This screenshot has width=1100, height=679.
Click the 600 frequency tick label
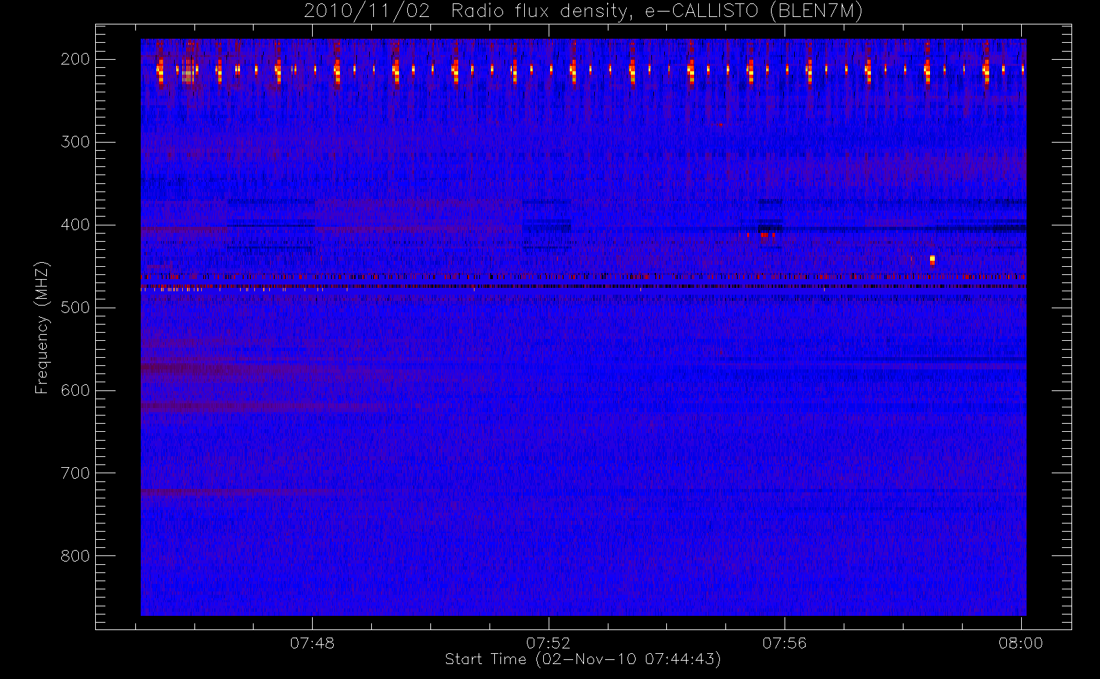(x=75, y=390)
